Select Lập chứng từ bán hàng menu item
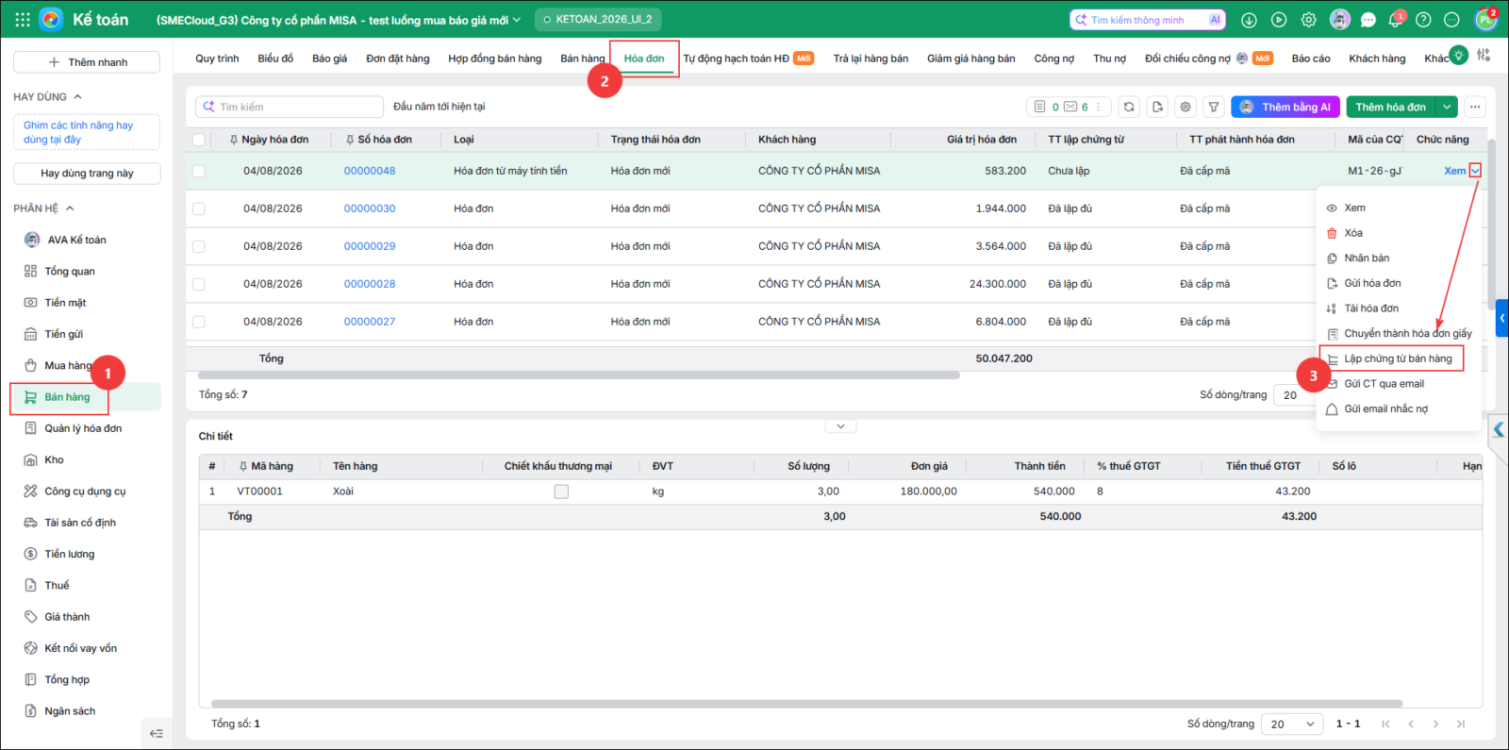Image resolution: width=1509 pixels, height=750 pixels. pos(1398,358)
